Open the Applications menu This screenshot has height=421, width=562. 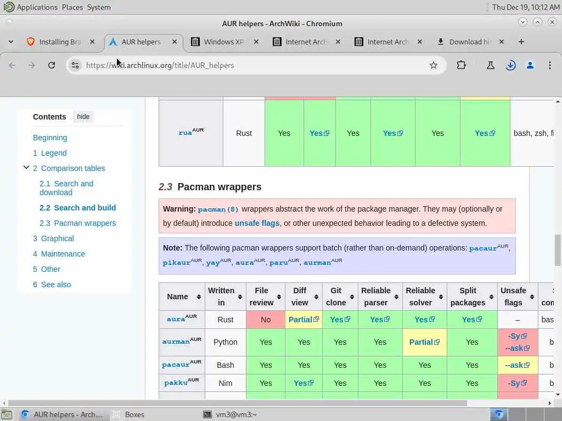37,7
